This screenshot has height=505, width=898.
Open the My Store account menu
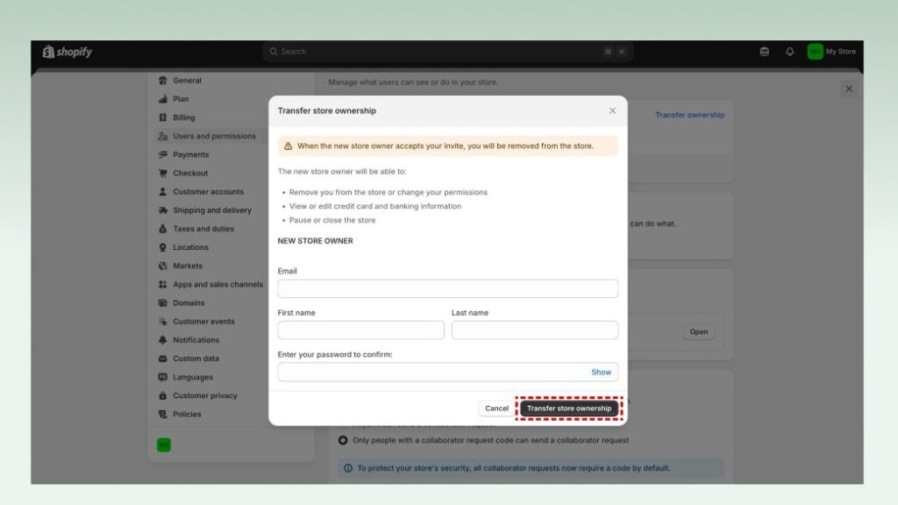[x=830, y=51]
